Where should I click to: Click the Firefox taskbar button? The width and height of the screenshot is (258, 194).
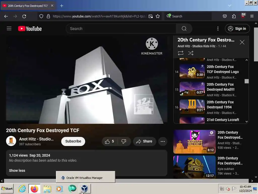coord(34,188)
